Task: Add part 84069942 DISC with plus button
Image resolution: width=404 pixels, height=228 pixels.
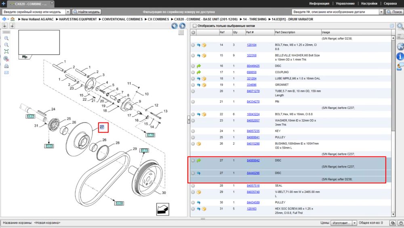Action: pos(193,160)
